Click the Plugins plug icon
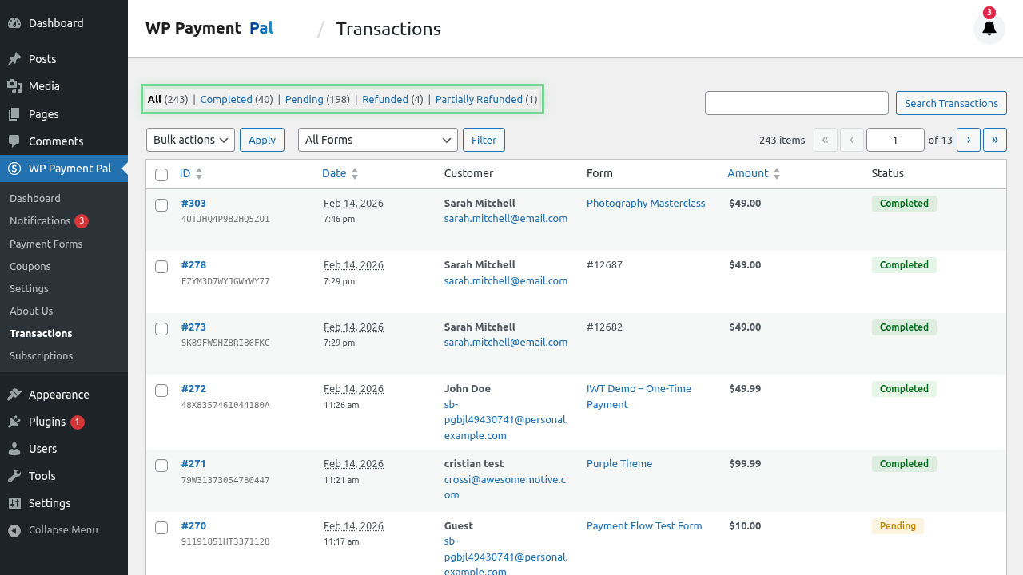Screen dimensions: 1023x575 coord(14,422)
